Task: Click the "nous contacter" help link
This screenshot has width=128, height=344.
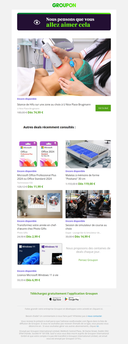Action: click(95, 316)
